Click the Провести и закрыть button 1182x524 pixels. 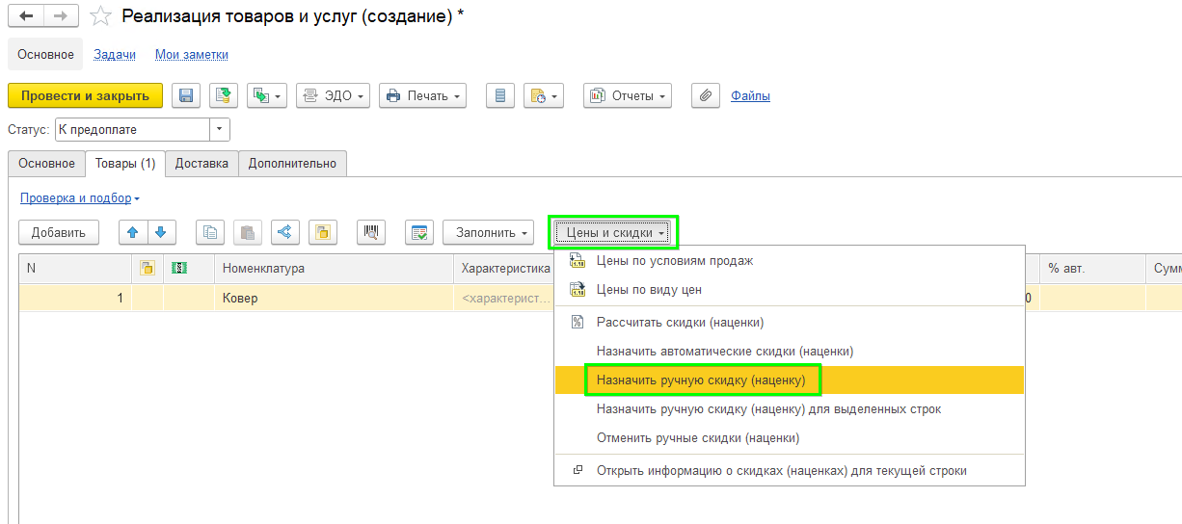click(x=85, y=95)
